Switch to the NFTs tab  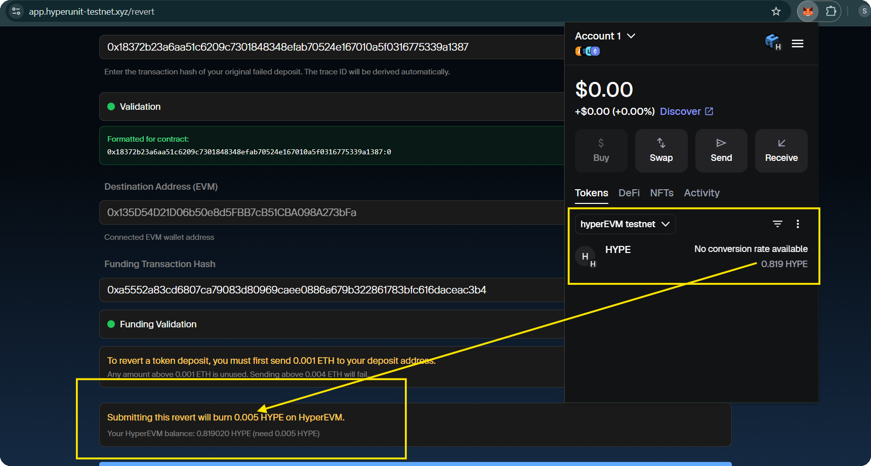(661, 193)
